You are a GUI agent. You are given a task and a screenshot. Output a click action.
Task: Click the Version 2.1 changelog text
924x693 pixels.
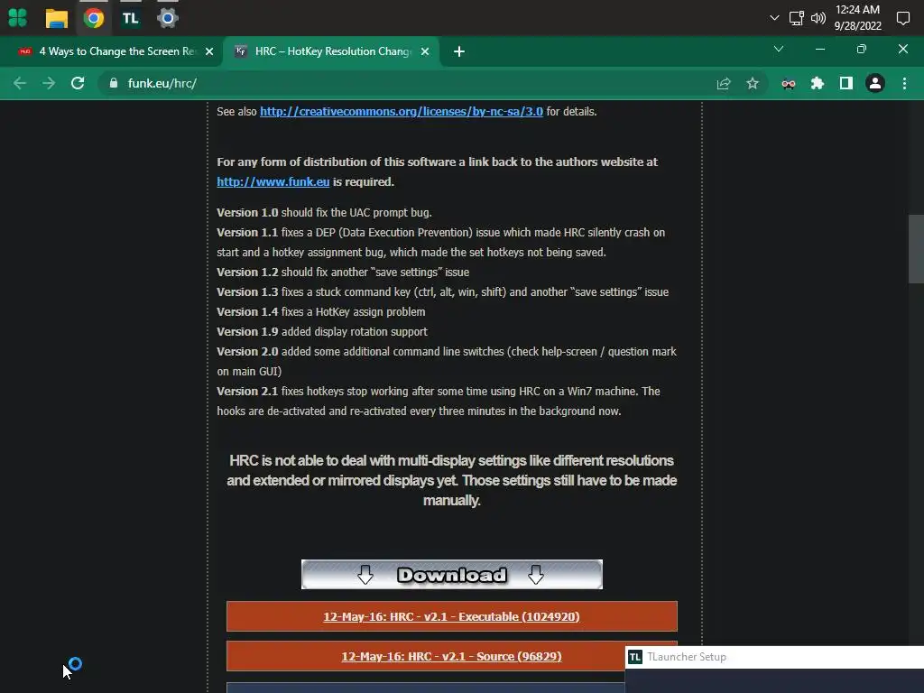point(439,401)
